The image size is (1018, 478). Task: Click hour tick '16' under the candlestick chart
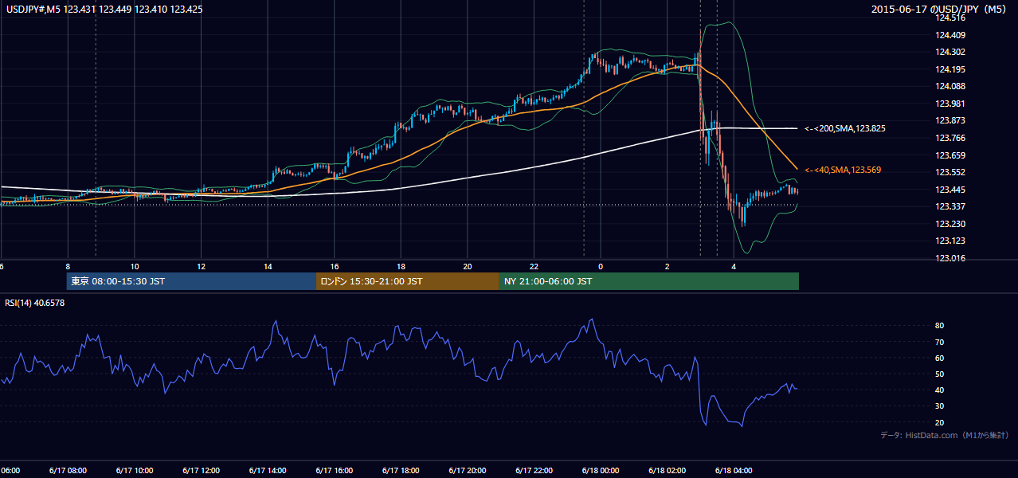pyautogui.click(x=335, y=266)
